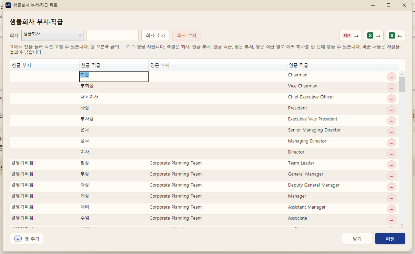Delete the Chief Executive Officer row
The image size is (415, 254).
tap(392, 99)
